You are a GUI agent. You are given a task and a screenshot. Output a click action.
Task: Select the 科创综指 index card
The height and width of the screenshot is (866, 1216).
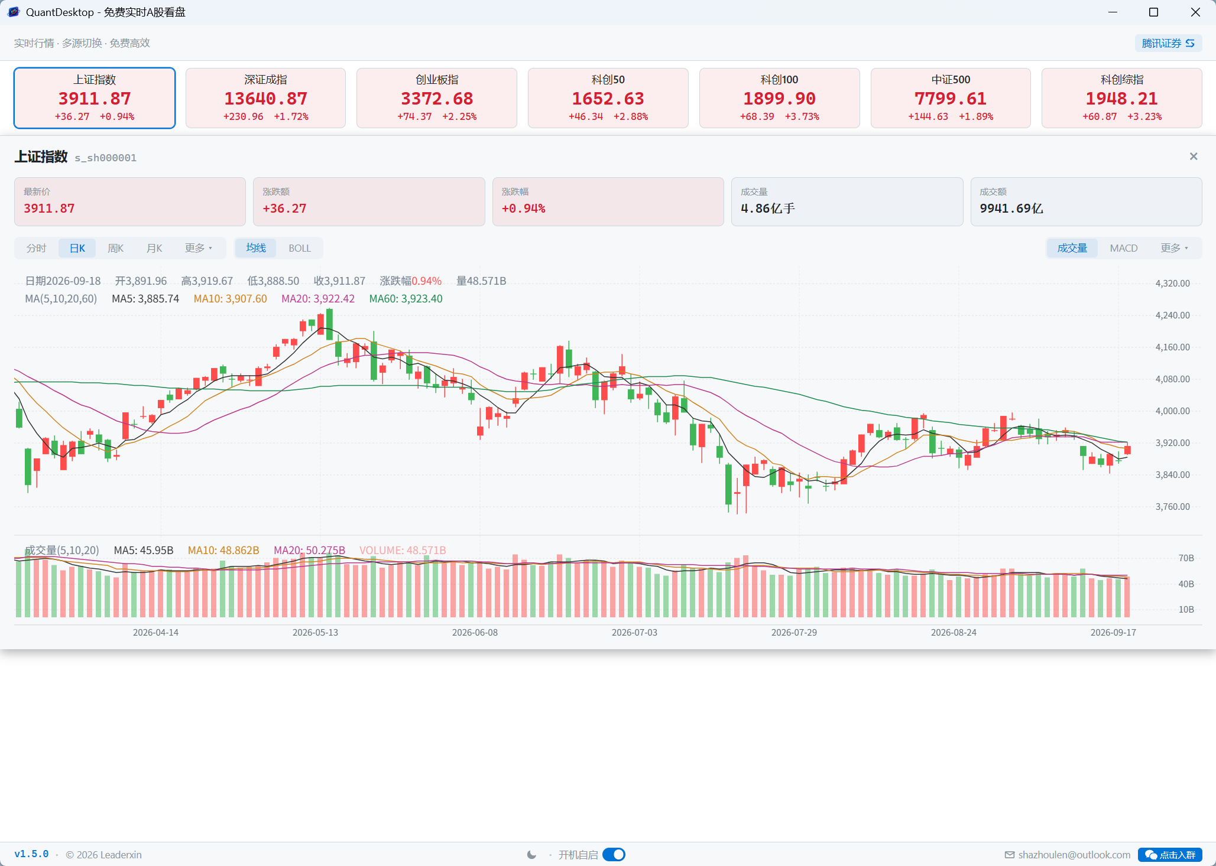click(x=1122, y=98)
